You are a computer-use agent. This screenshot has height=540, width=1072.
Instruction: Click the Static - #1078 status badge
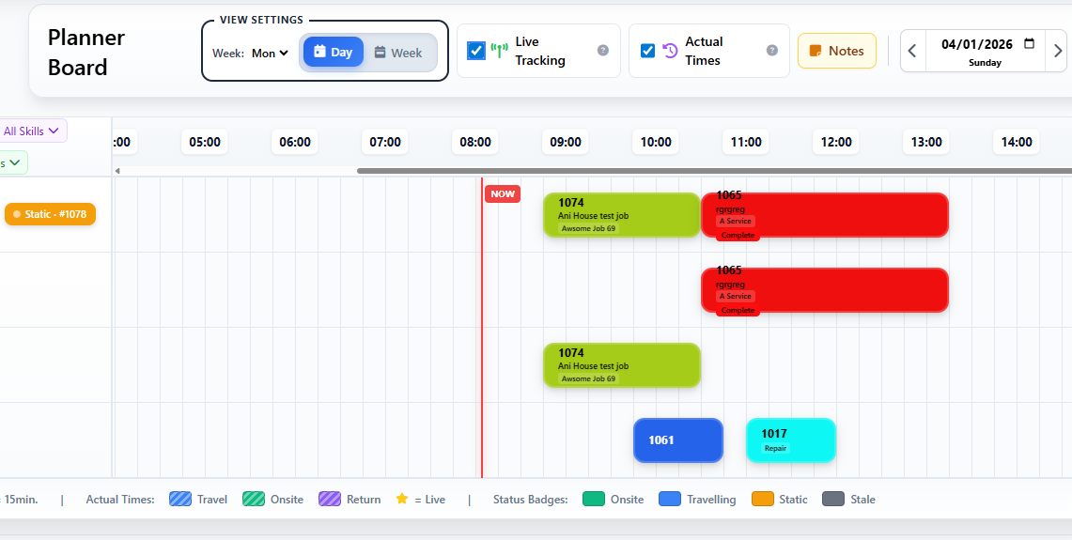tap(50, 214)
